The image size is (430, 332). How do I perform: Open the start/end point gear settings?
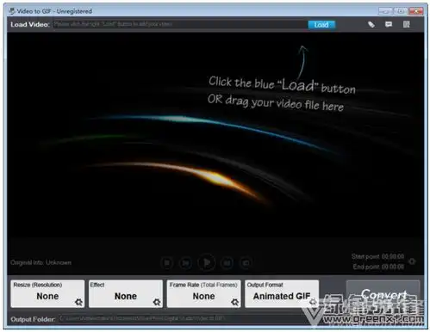click(x=412, y=261)
